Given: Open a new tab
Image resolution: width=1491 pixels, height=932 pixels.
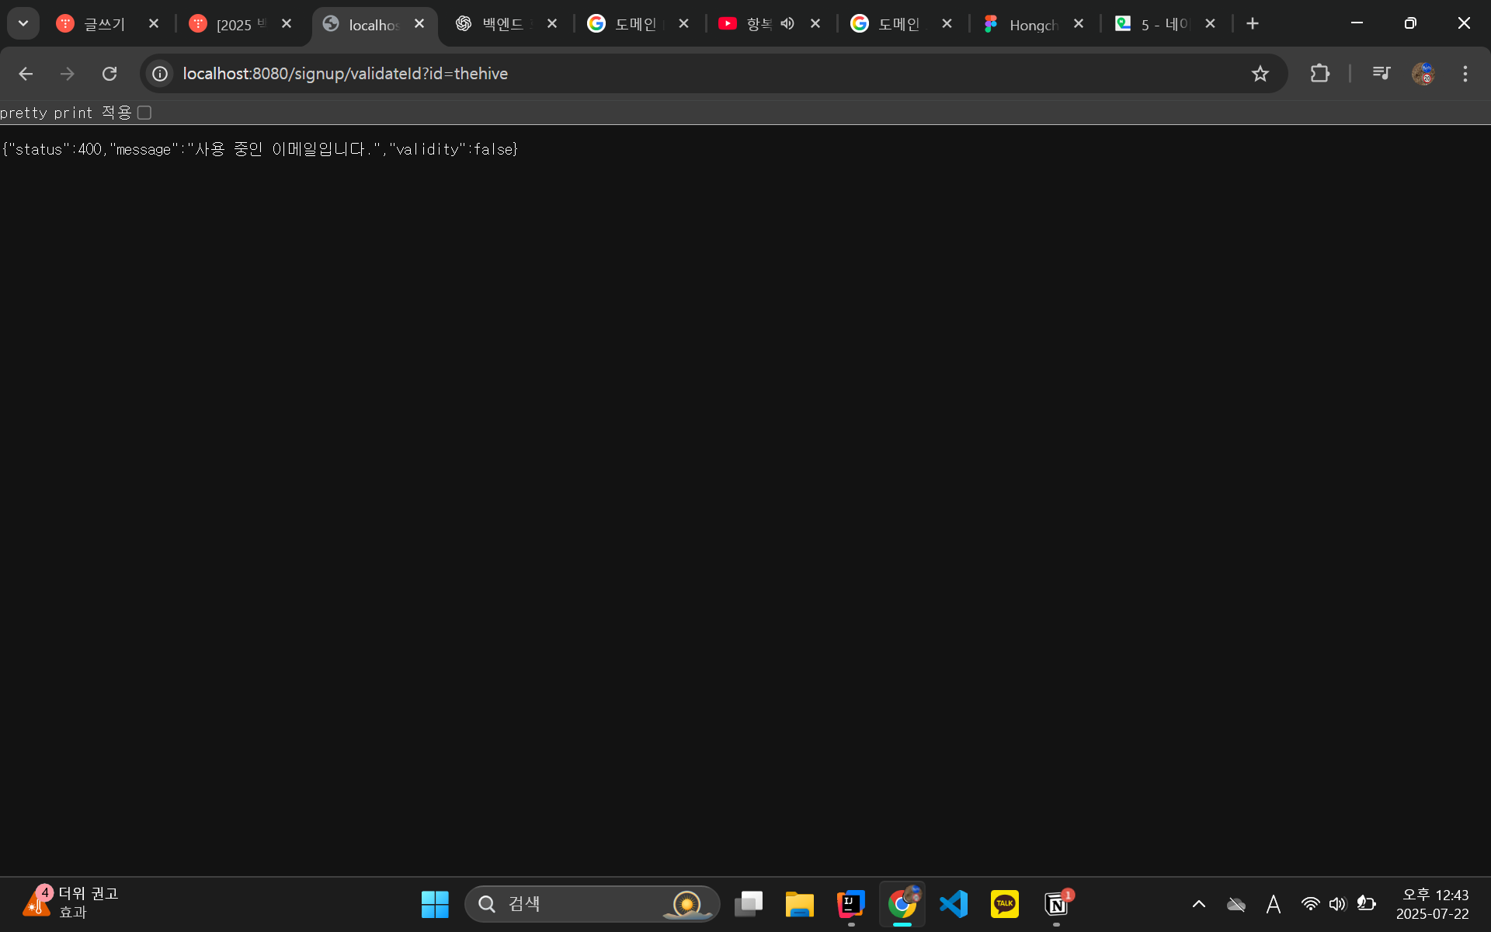Looking at the screenshot, I should click(1252, 24).
